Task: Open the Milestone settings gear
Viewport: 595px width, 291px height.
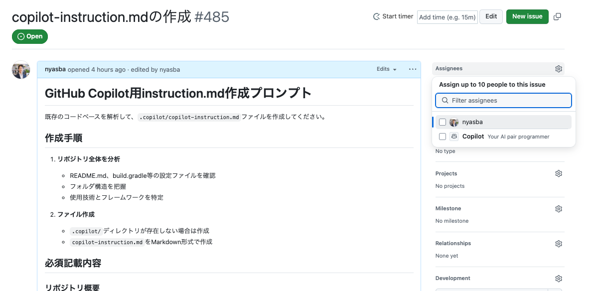Action: tap(559, 209)
